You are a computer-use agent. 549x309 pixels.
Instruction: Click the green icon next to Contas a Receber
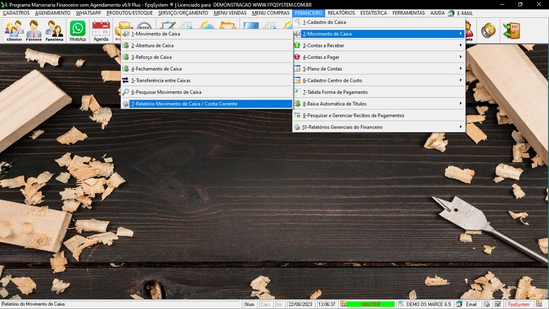click(x=297, y=45)
